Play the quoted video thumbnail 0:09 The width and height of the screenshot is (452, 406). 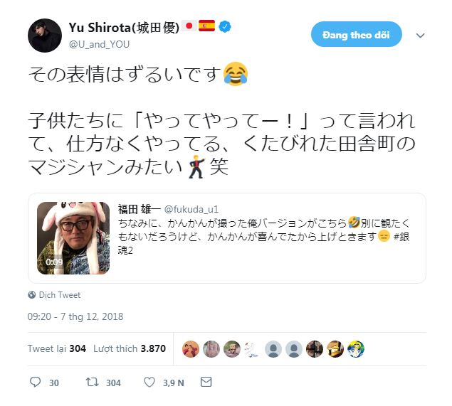(73, 238)
